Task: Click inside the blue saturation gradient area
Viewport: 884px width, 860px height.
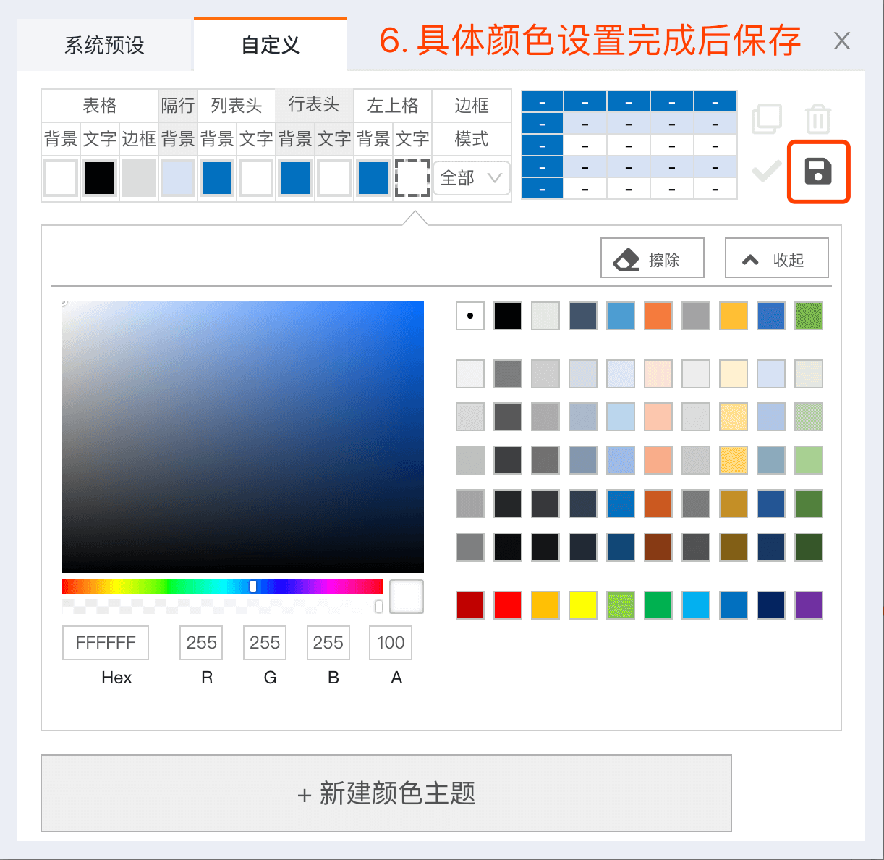Action: pos(243,437)
